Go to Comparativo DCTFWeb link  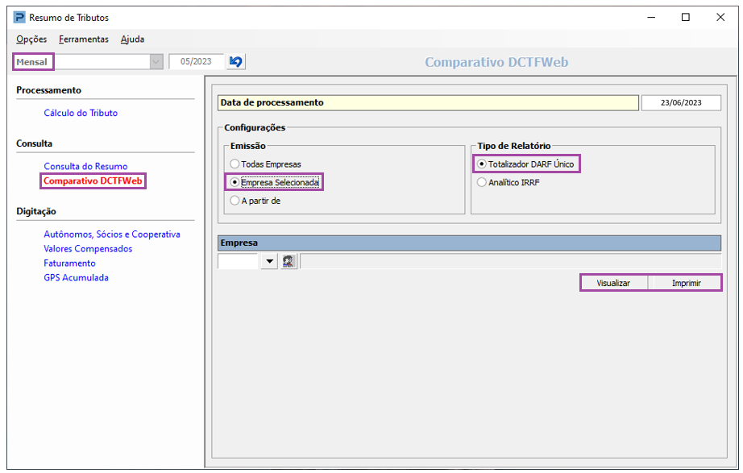click(x=93, y=180)
